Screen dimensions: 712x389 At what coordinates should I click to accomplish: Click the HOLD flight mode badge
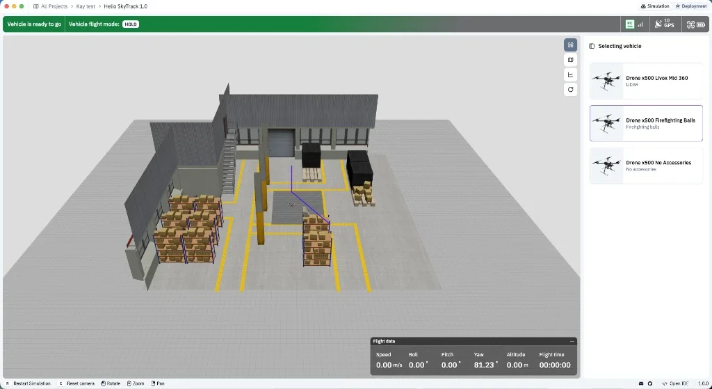[x=131, y=24]
